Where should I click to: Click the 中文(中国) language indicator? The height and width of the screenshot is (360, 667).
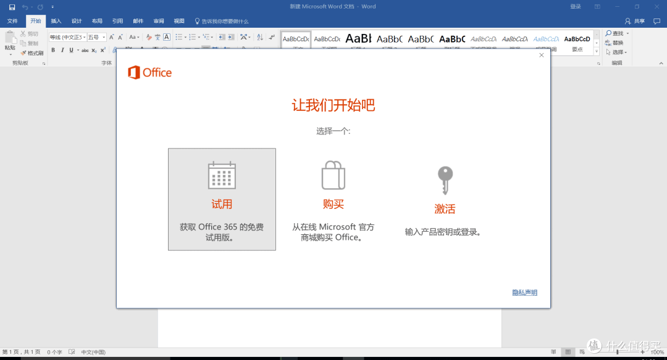tap(93, 352)
